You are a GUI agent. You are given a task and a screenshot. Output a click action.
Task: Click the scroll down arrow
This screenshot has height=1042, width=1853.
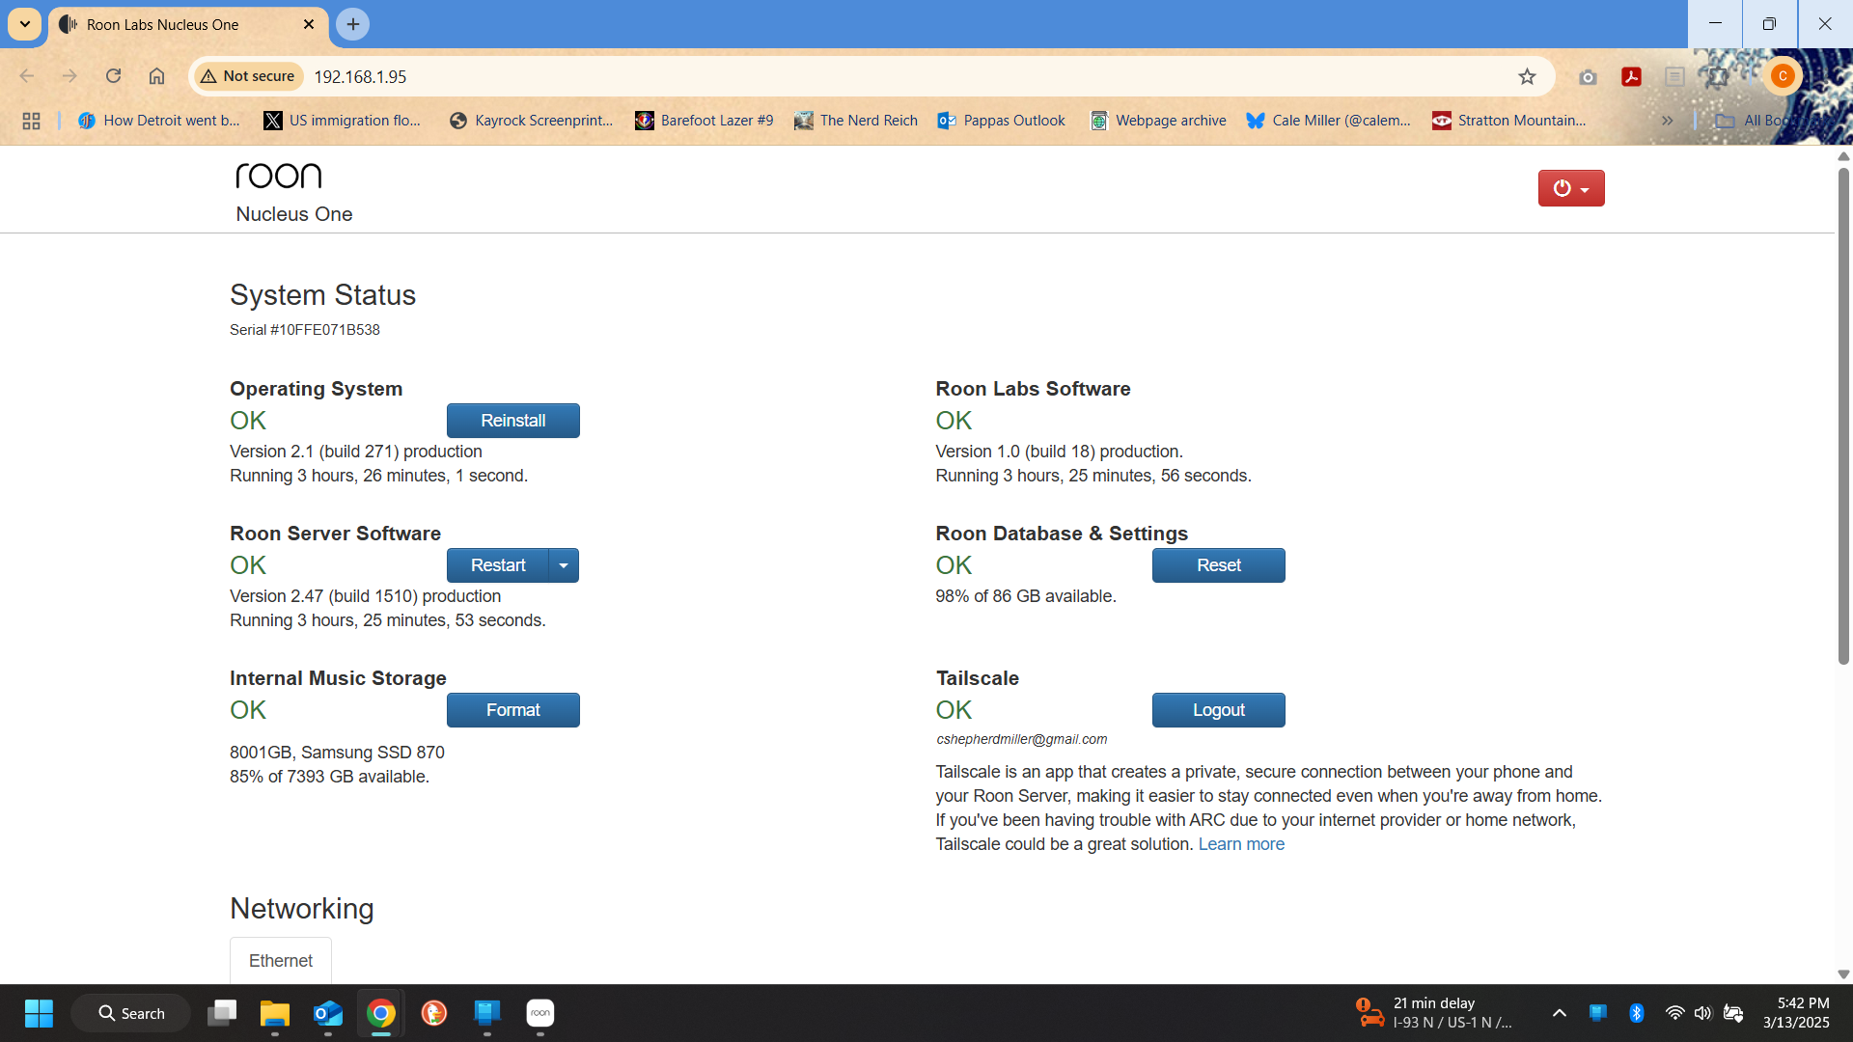click(x=1843, y=974)
